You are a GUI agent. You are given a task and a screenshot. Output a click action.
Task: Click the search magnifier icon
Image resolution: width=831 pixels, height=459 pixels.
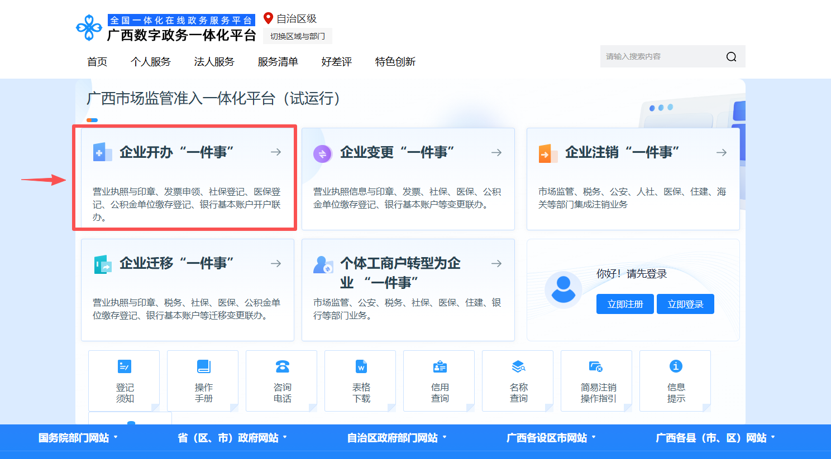pyautogui.click(x=731, y=57)
